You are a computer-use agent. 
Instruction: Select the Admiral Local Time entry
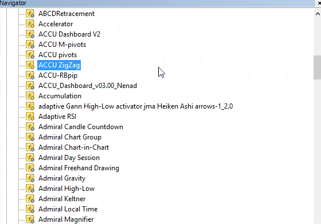click(x=68, y=209)
